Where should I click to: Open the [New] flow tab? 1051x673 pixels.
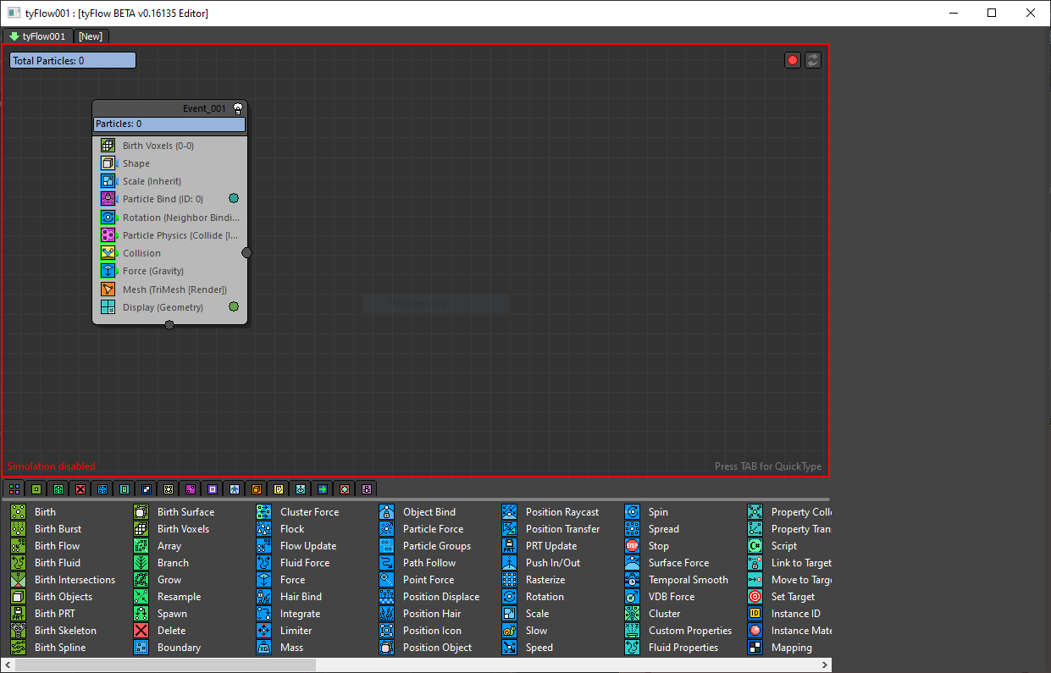pyautogui.click(x=91, y=36)
